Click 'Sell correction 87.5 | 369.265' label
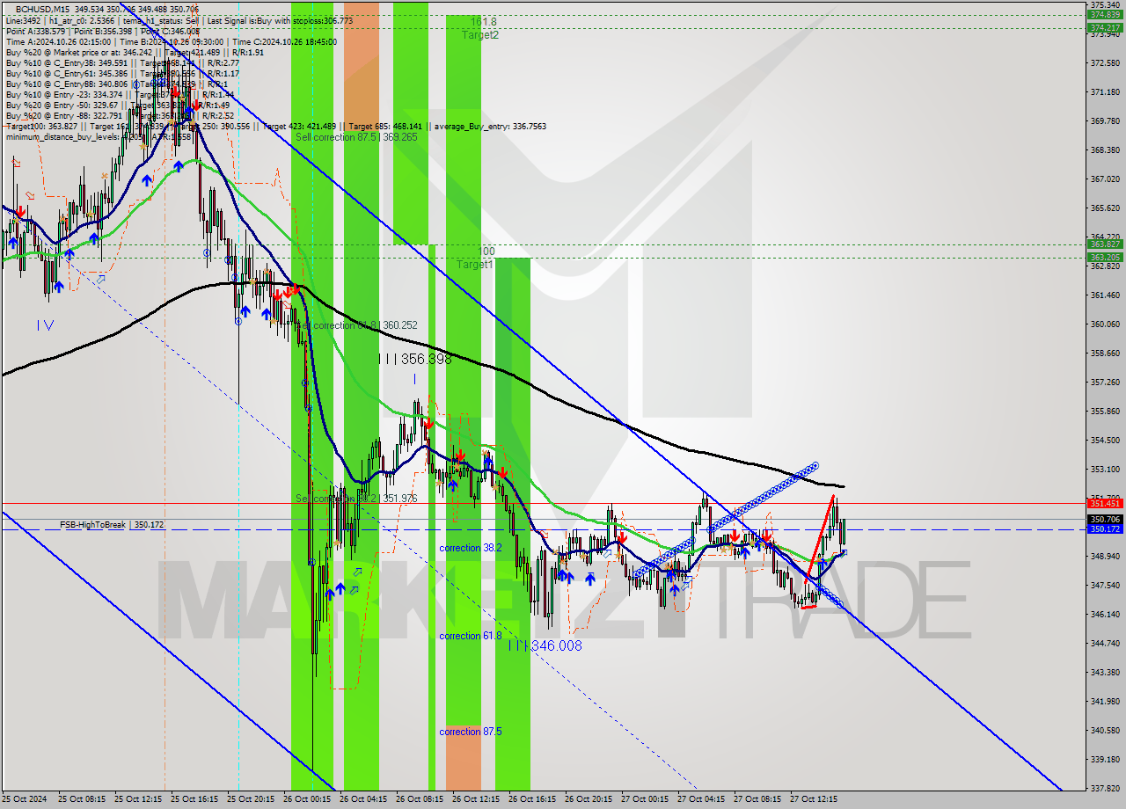This screenshot has height=809, width=1126. (356, 137)
